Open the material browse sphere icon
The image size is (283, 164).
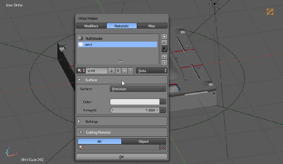click(81, 71)
